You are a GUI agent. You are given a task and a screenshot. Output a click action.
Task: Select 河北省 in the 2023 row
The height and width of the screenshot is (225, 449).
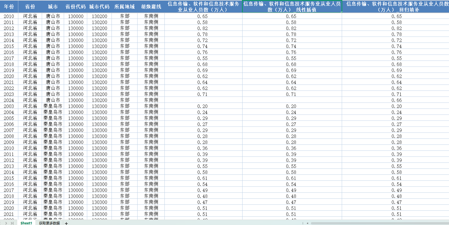30,94
